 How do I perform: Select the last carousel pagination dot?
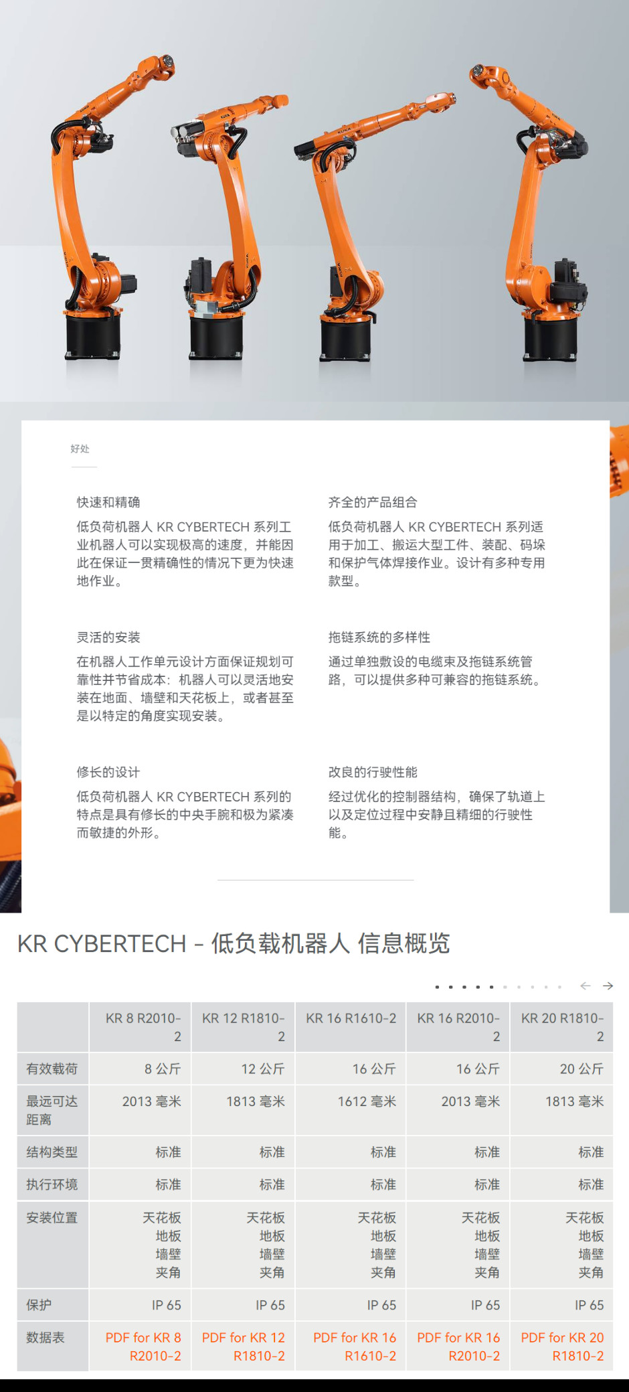click(559, 987)
